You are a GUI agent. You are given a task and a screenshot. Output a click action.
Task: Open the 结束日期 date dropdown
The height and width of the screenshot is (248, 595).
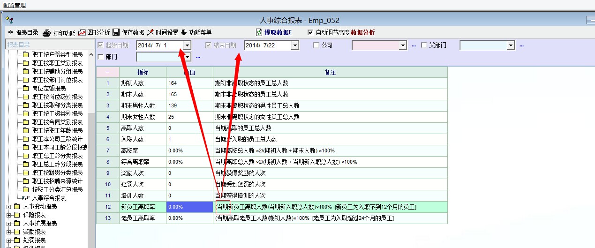294,45
